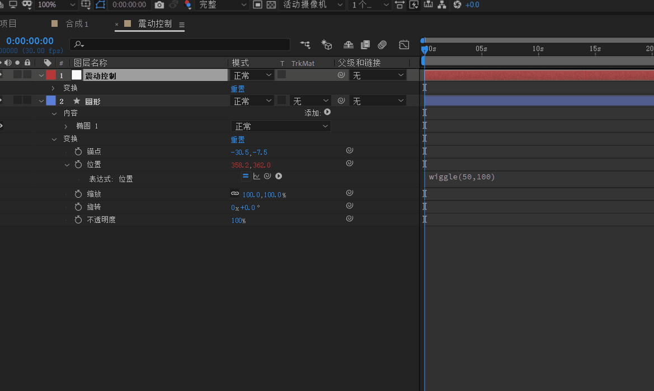The height and width of the screenshot is (391, 654).
Task: Open the parent dropdown for 震动控制 layer
Action: point(378,75)
